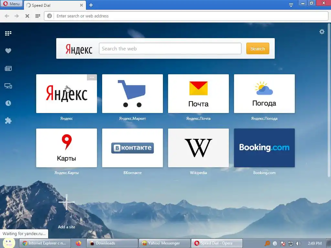Click the magnifier tray icon

pyautogui.click(x=267, y=243)
